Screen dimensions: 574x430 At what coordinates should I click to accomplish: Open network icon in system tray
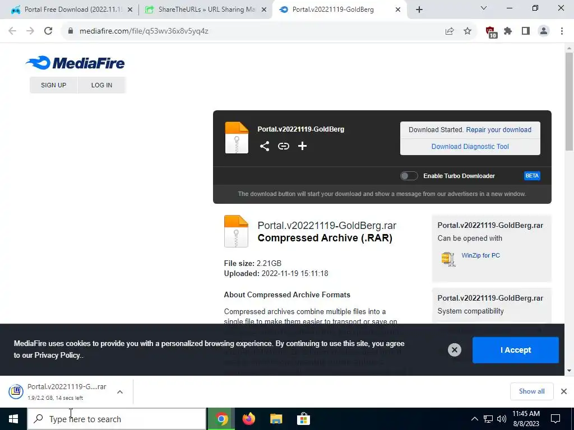coord(488,419)
